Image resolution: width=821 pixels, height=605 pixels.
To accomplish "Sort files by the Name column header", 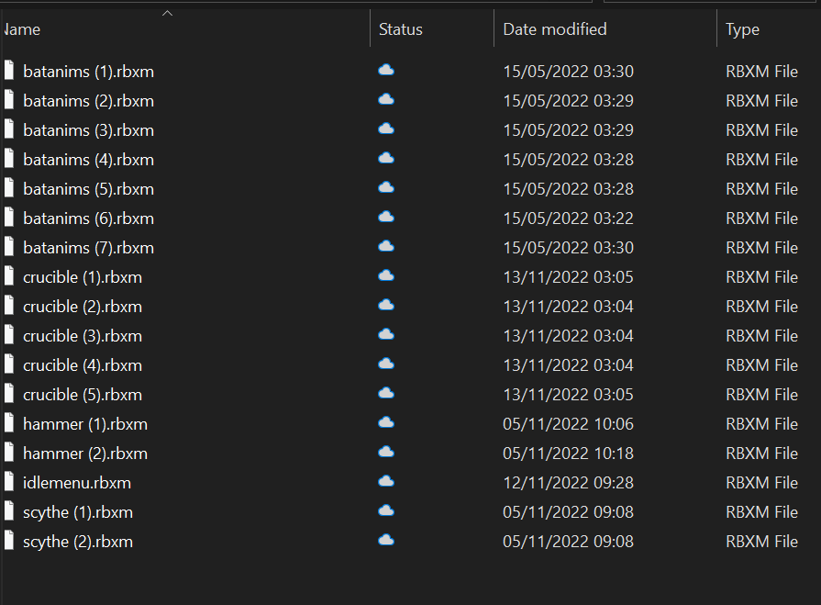I will [21, 29].
